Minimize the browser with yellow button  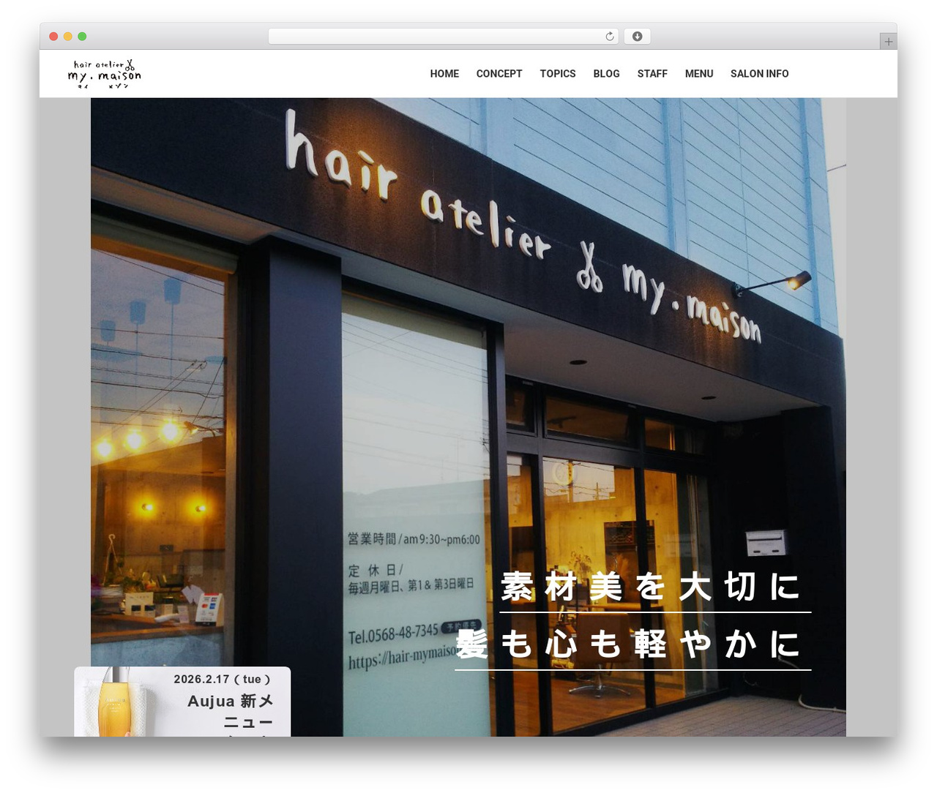(x=68, y=37)
